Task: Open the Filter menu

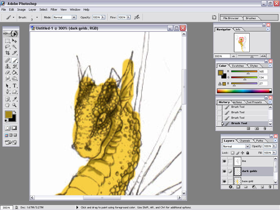Action: [54, 10]
